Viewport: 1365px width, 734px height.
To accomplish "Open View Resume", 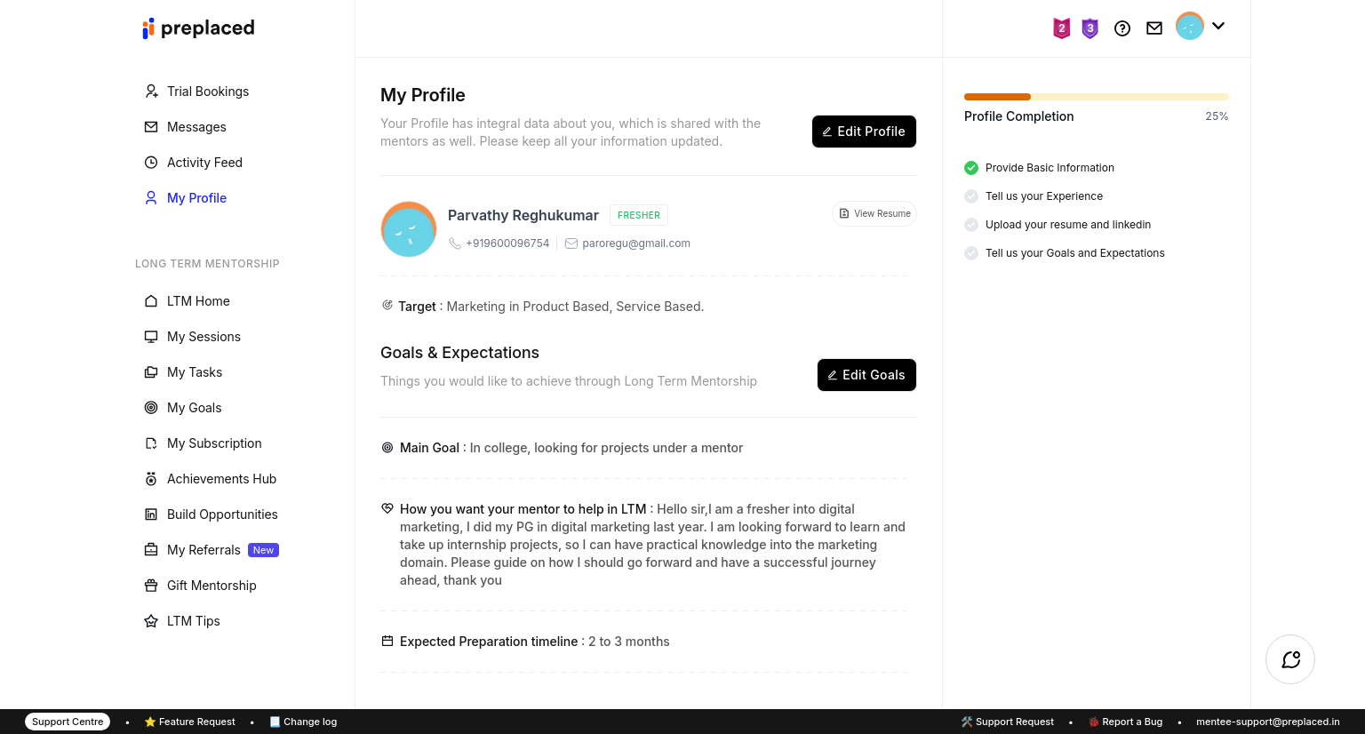I will pos(874,214).
